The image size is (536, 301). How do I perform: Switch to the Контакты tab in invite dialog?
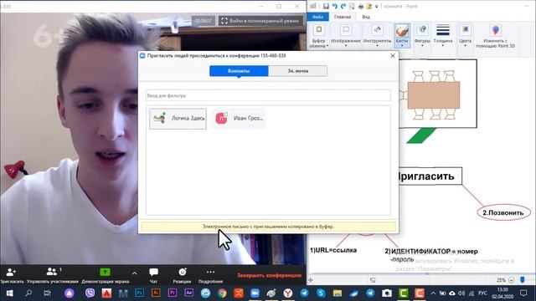[239, 71]
